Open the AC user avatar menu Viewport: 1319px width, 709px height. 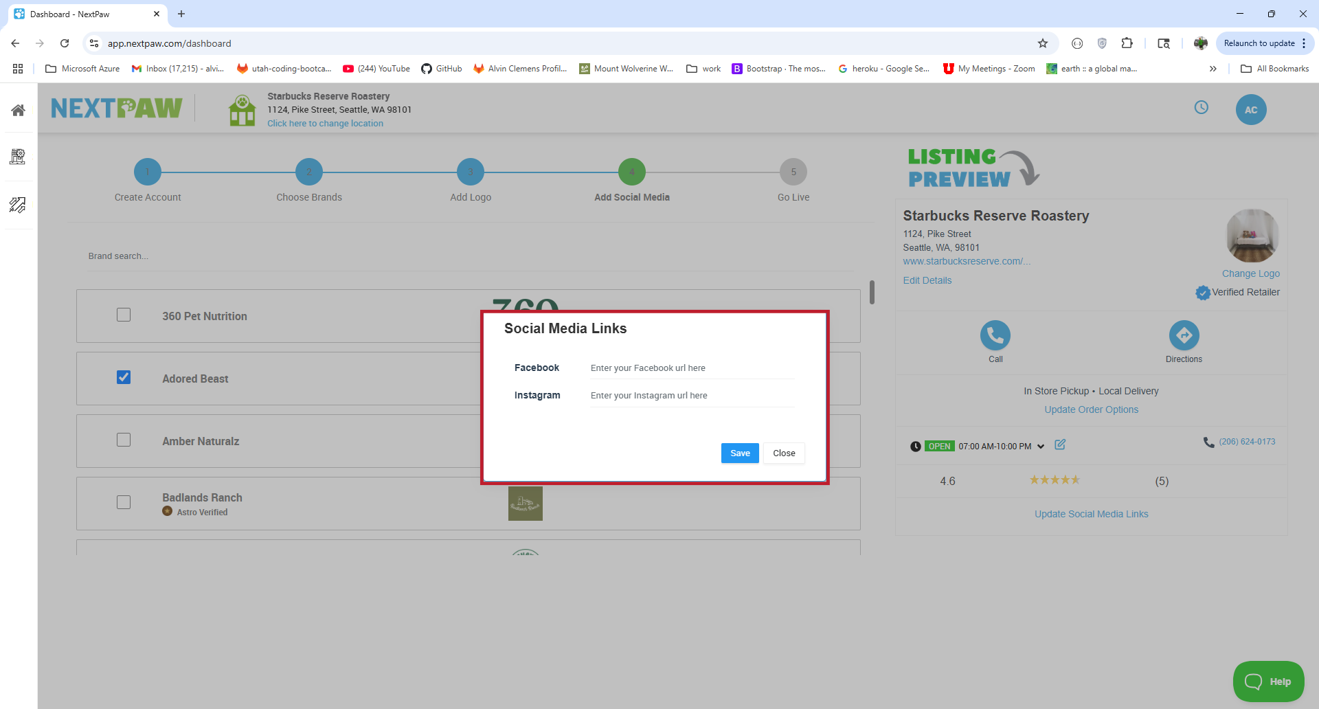pos(1251,110)
